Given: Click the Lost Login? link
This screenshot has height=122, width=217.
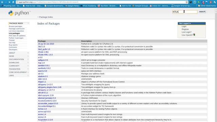Looking at the screenshot, I should coord(186,32).
